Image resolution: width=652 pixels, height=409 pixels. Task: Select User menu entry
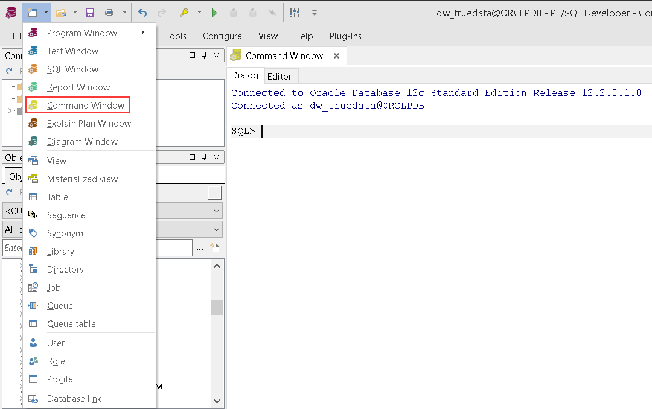89,343
